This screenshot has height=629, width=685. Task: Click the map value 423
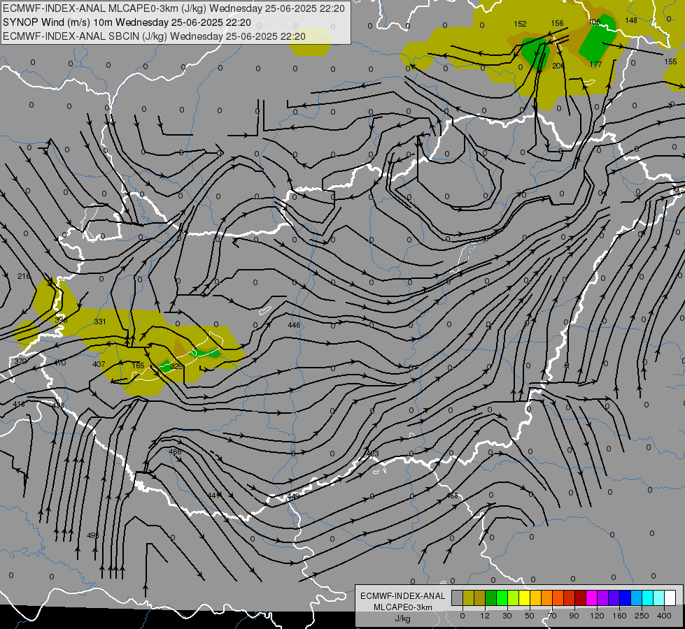[373, 454]
